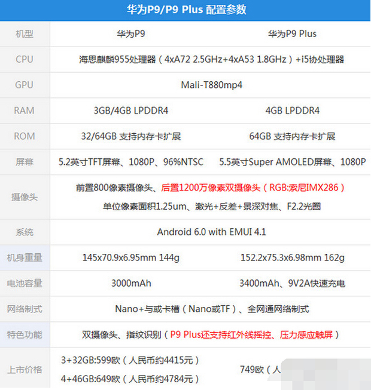Click the title '华为P9/P9 Plus 配置参数'

pyautogui.click(x=186, y=10)
